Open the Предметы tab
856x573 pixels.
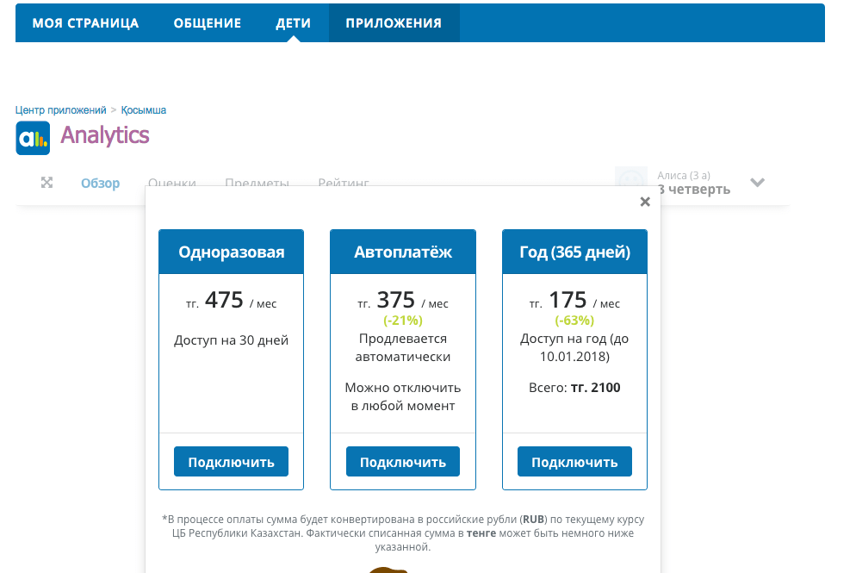(x=257, y=183)
